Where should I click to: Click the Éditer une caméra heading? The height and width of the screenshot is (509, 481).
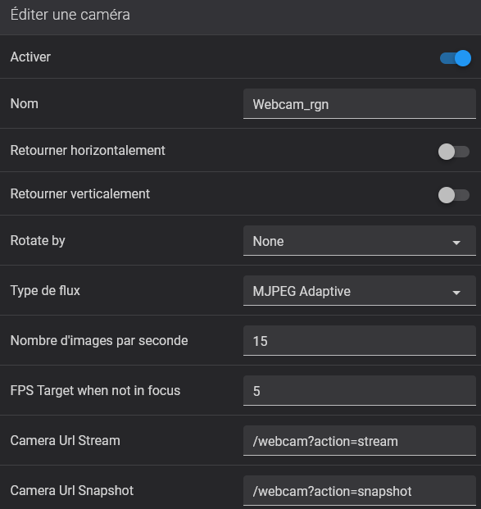pos(70,15)
